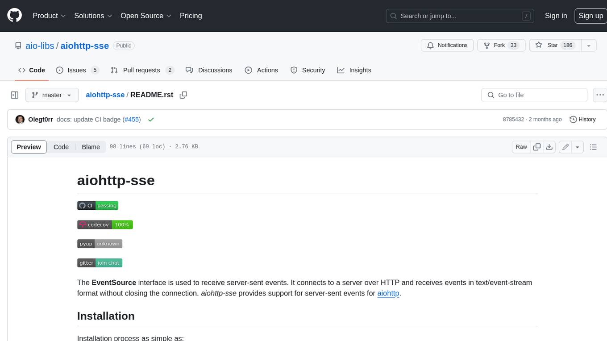Open the more file actions menu
The width and height of the screenshot is (607, 341).
point(600,95)
